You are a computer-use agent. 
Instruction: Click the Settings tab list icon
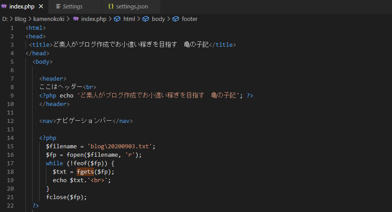pyautogui.click(x=58, y=7)
